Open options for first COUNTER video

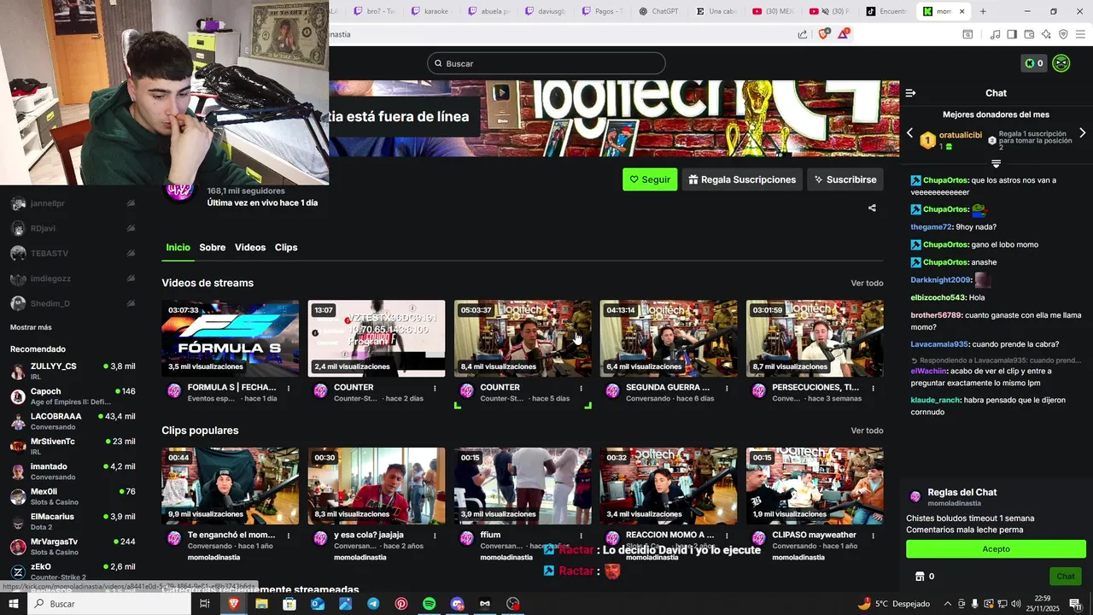point(435,388)
